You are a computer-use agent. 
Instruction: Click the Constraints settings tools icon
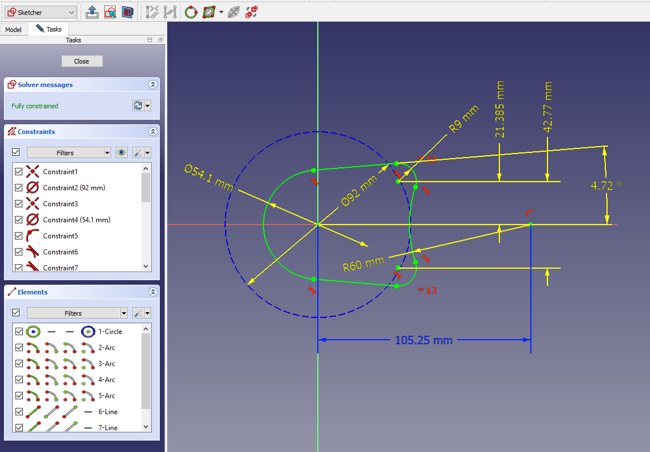(x=137, y=153)
